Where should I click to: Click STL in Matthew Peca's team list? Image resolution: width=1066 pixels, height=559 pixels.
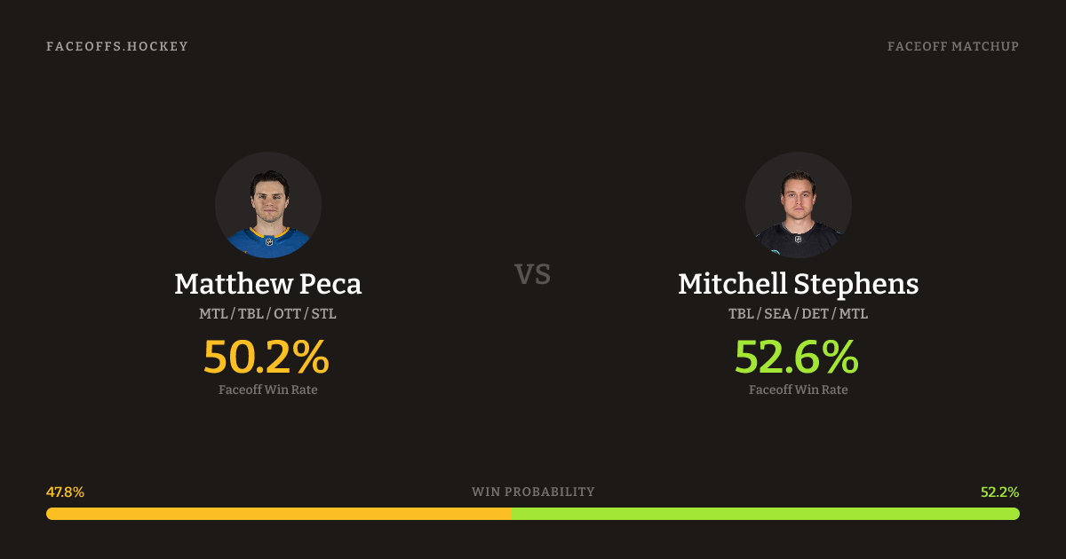[323, 314]
